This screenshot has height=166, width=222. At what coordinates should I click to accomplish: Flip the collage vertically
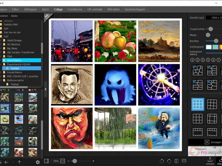[x=184, y=161]
